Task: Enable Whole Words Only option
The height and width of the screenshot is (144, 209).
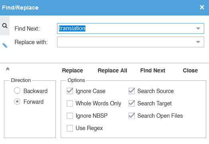Action: [x=70, y=103]
